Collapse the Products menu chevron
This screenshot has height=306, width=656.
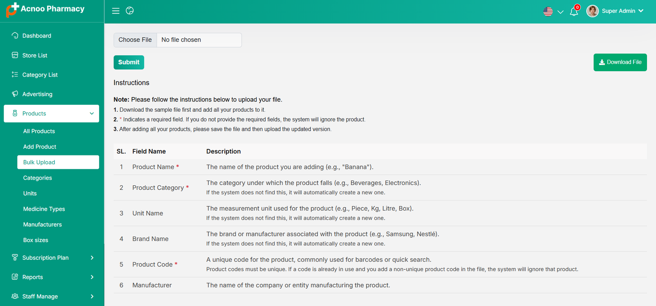coord(92,114)
